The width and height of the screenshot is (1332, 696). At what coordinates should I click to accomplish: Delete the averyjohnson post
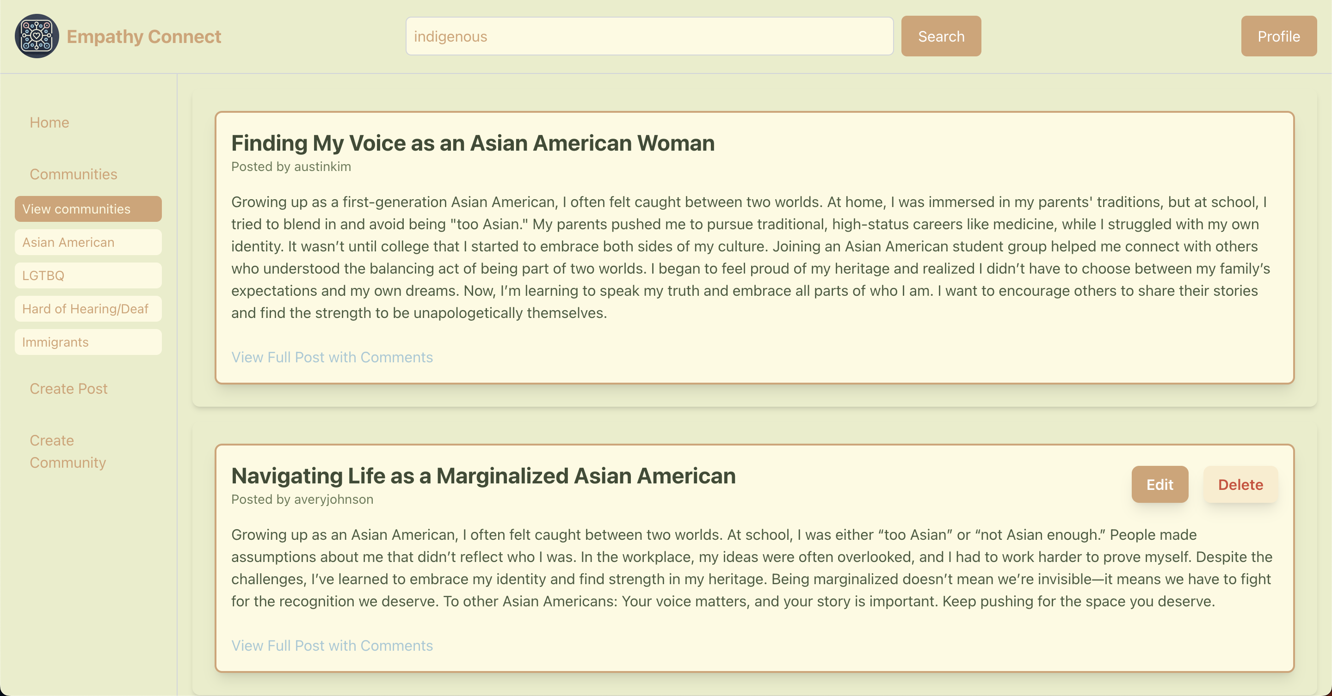(x=1240, y=485)
